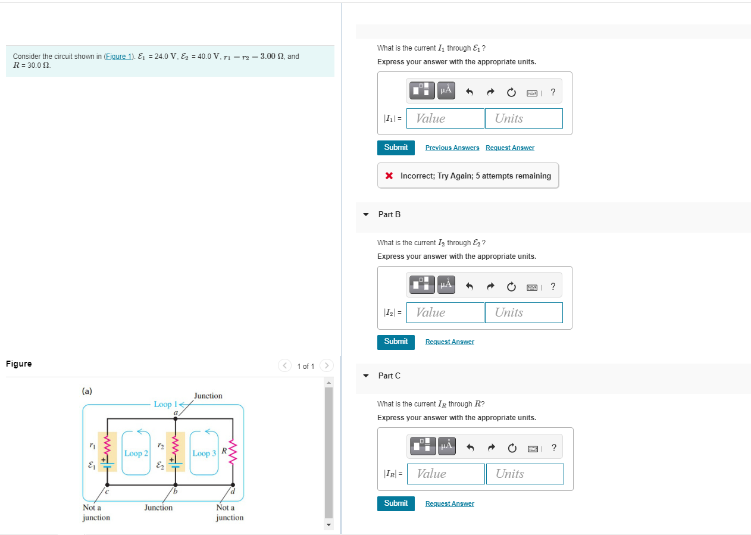Request the answer for Part C
The height and width of the screenshot is (535, 751).
coord(450,503)
